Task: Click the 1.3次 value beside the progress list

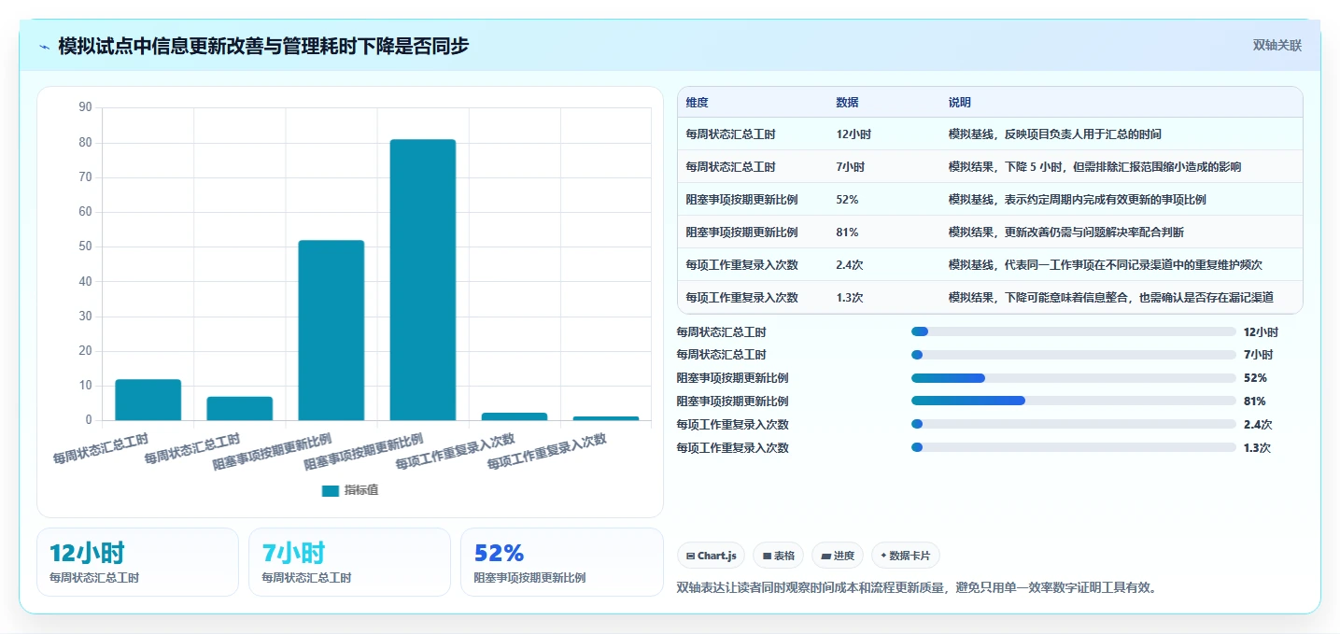Action: click(x=1257, y=448)
